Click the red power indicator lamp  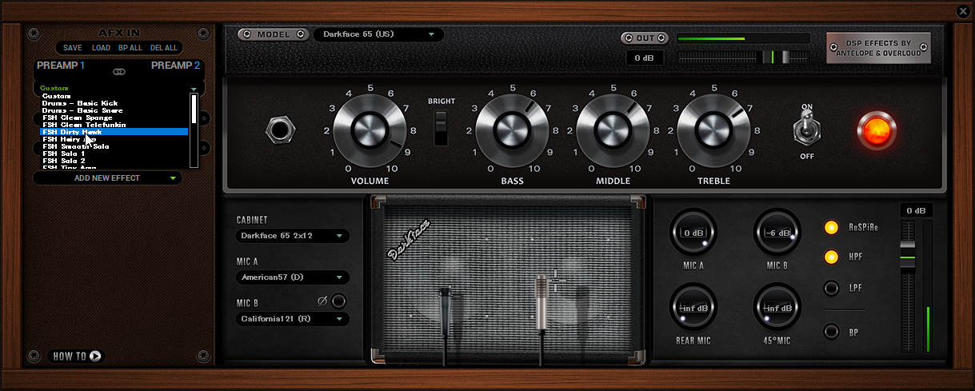tap(877, 130)
